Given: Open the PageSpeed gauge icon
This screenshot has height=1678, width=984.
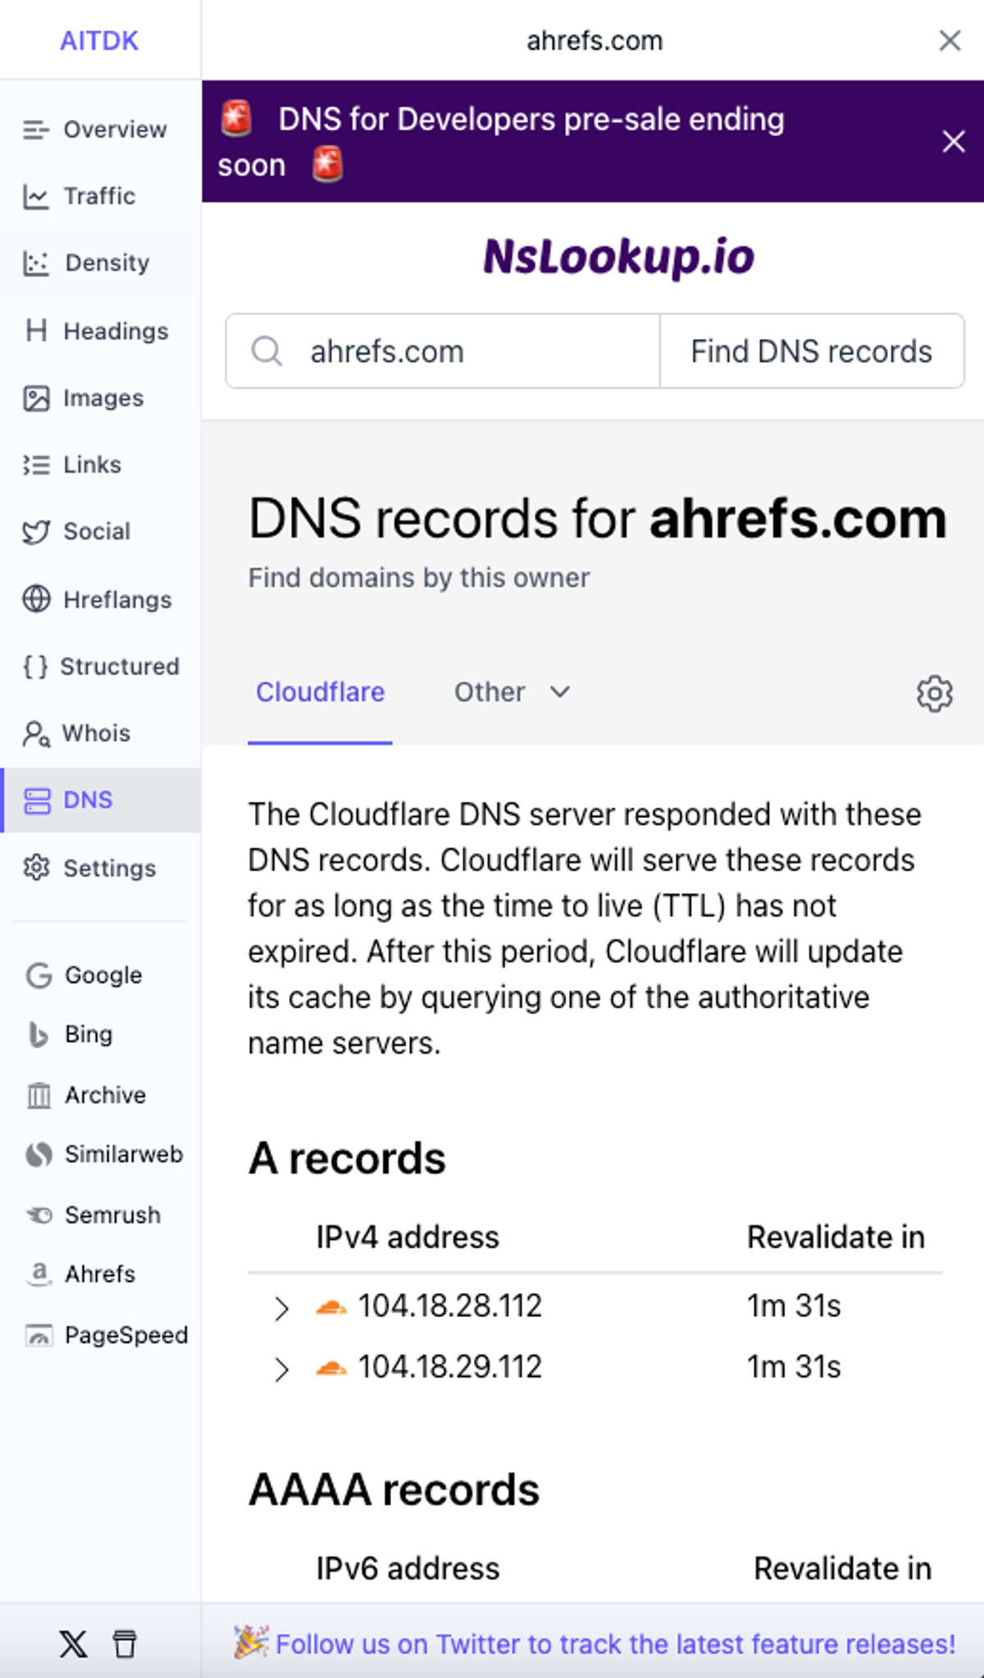Looking at the screenshot, I should (x=39, y=1335).
